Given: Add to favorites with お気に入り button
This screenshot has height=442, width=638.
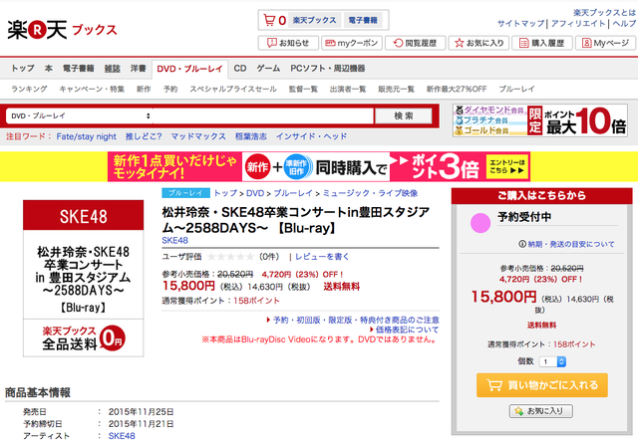Looking at the screenshot, I should click(541, 411).
